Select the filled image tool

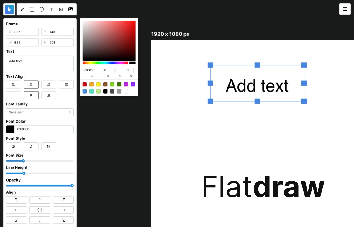point(71,9)
